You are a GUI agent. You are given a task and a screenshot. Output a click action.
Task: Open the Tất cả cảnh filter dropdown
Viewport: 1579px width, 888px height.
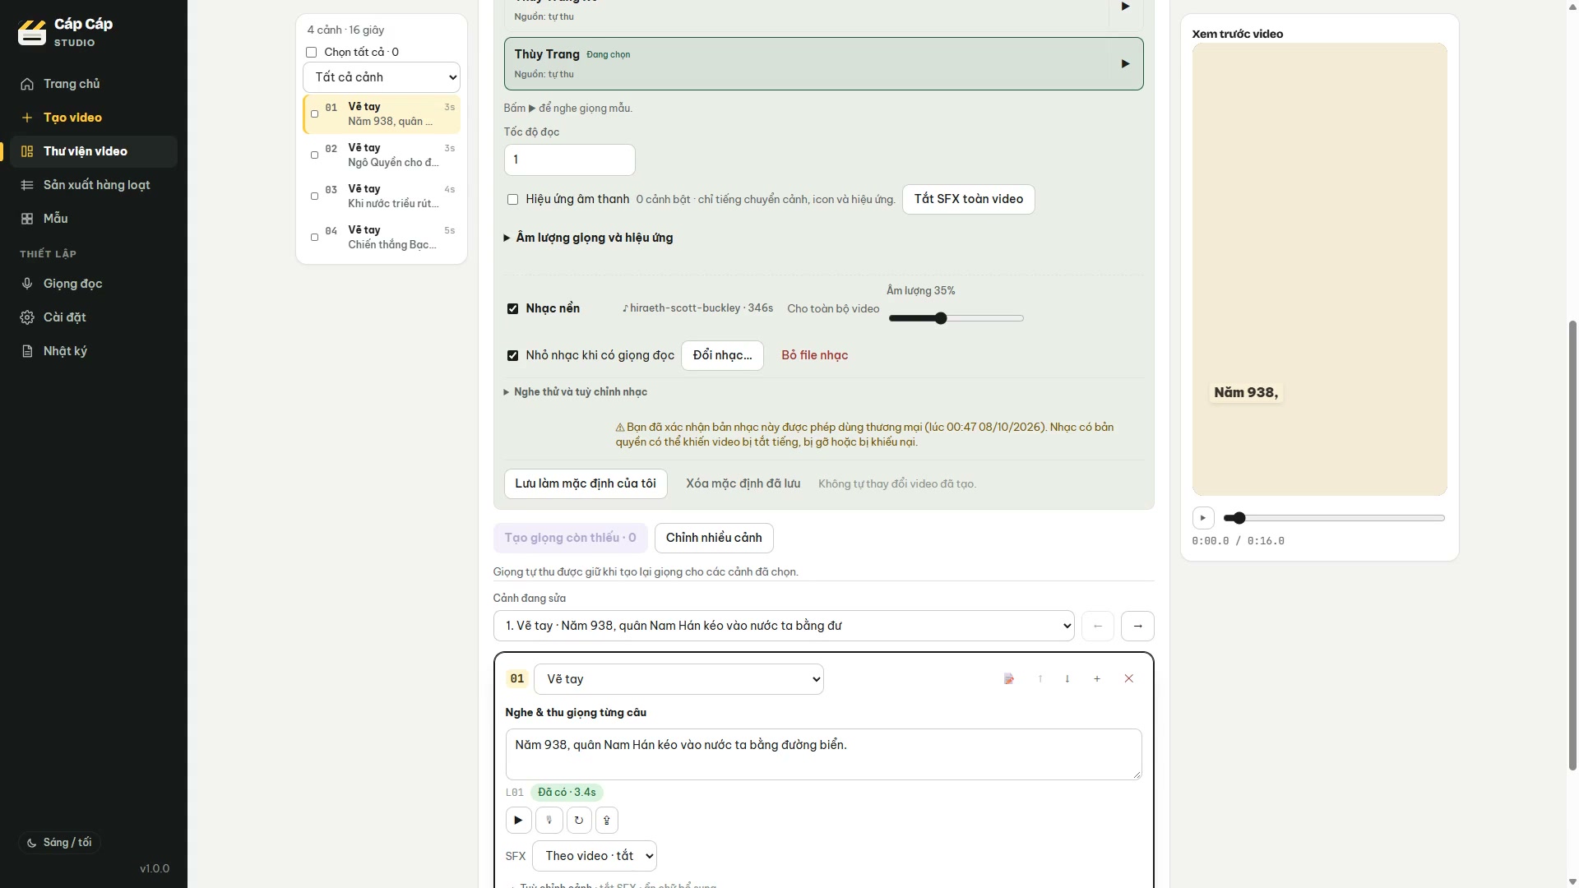(382, 77)
